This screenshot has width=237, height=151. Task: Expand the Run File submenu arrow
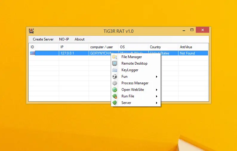(157, 96)
